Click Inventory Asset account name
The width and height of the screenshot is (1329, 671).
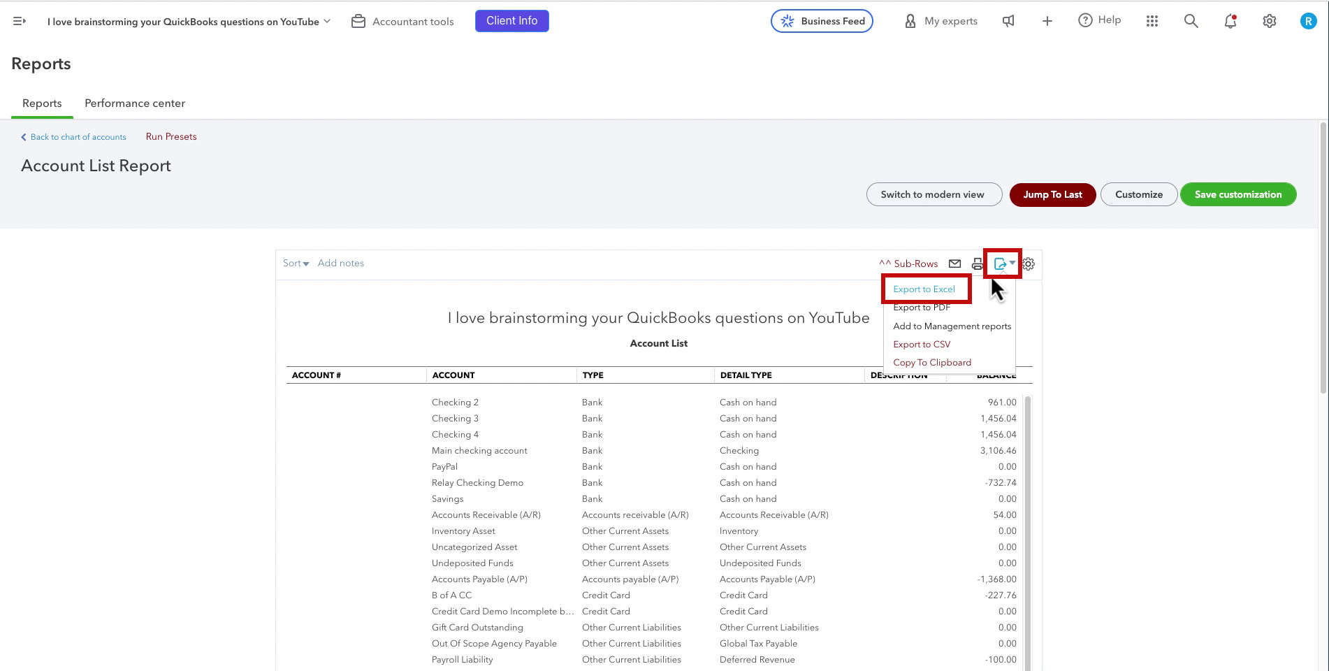click(463, 531)
